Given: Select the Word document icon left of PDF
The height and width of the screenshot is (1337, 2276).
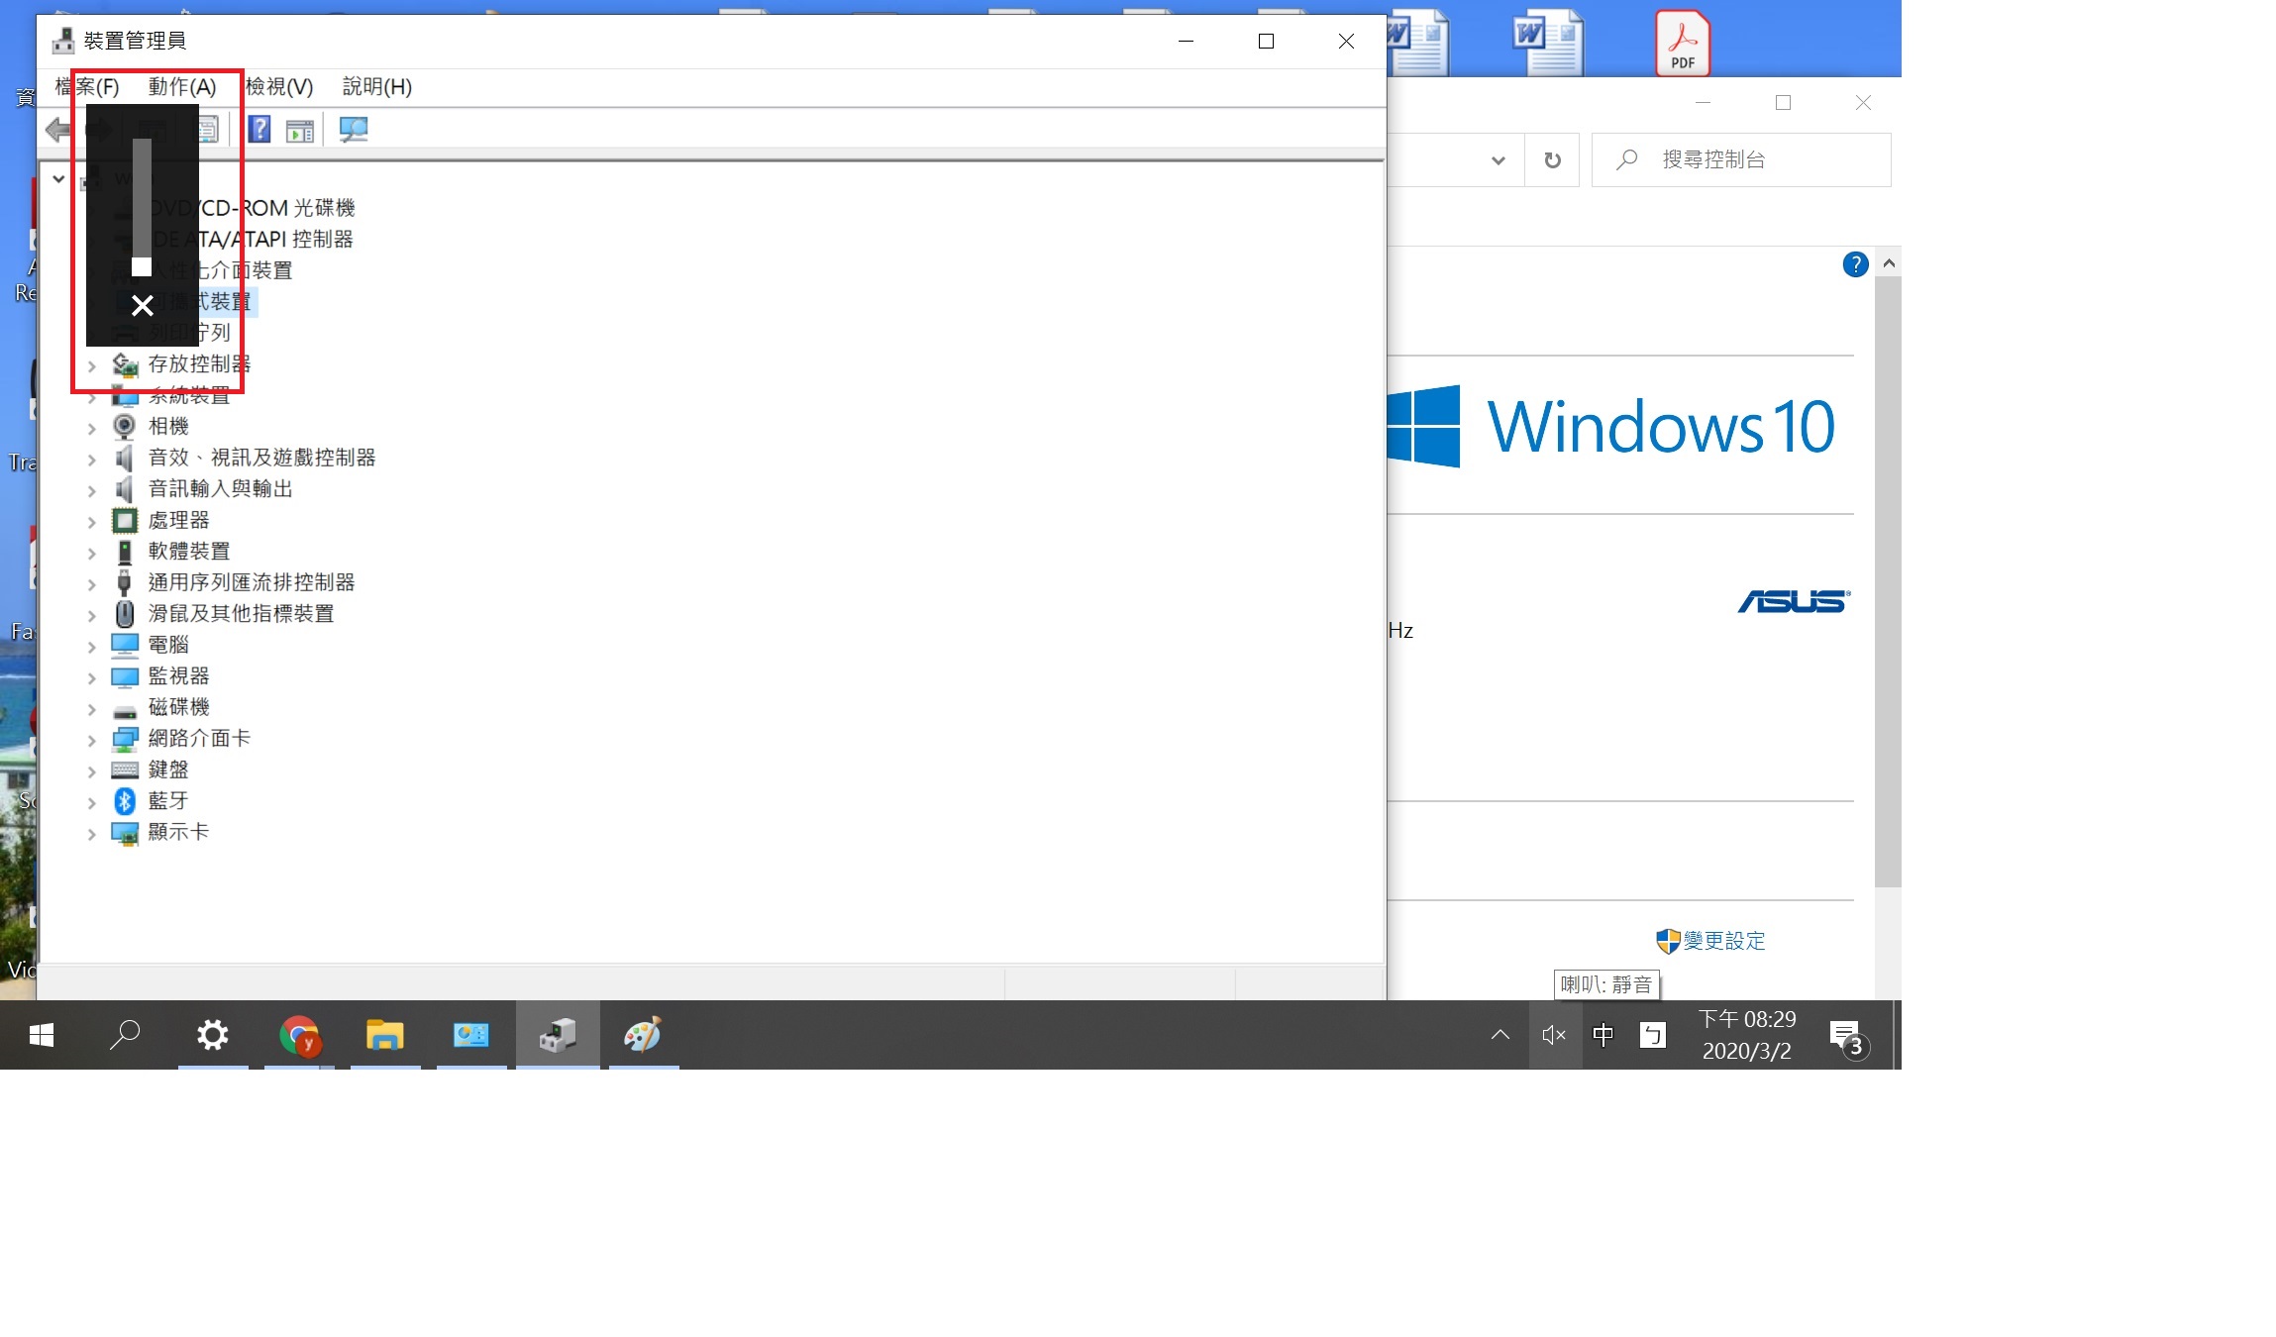Looking at the screenshot, I should [1548, 44].
